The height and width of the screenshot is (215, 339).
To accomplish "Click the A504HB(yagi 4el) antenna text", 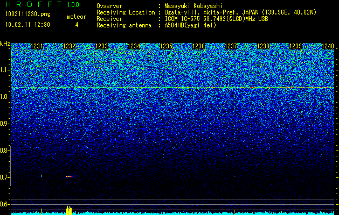I will [190, 25].
